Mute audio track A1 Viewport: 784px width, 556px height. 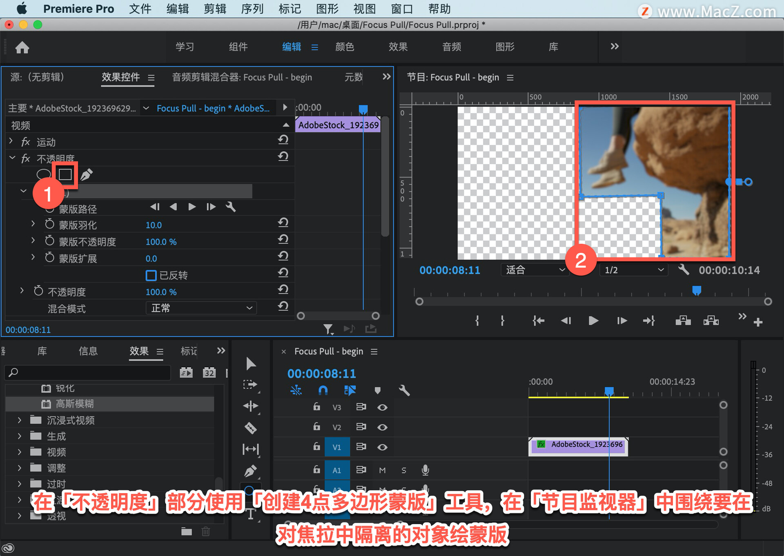coord(382,470)
